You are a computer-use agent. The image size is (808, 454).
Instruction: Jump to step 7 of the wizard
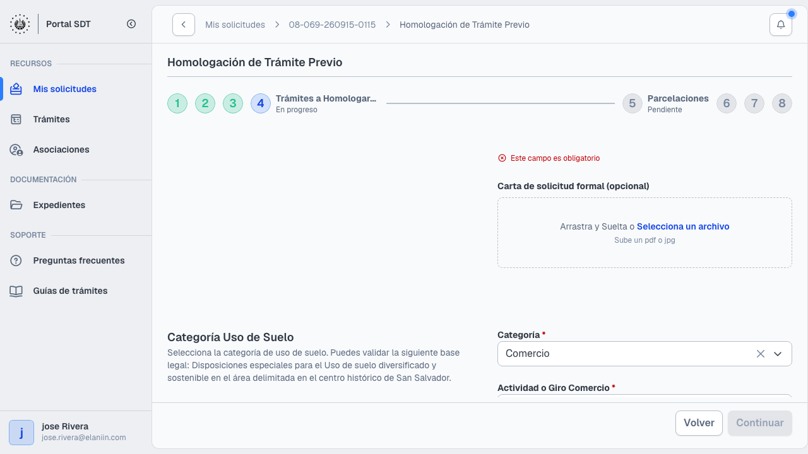[754, 103]
